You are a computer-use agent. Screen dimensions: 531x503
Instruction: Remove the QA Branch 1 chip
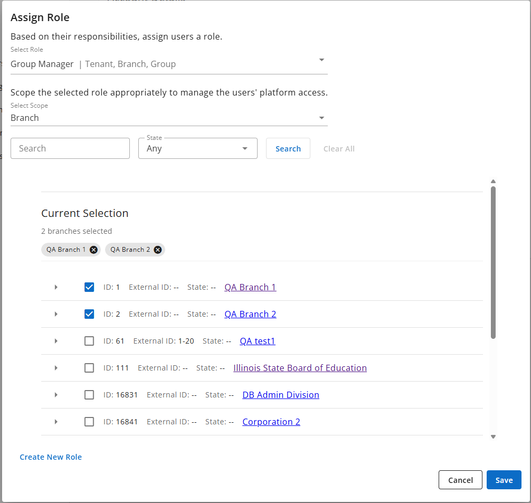(x=93, y=250)
